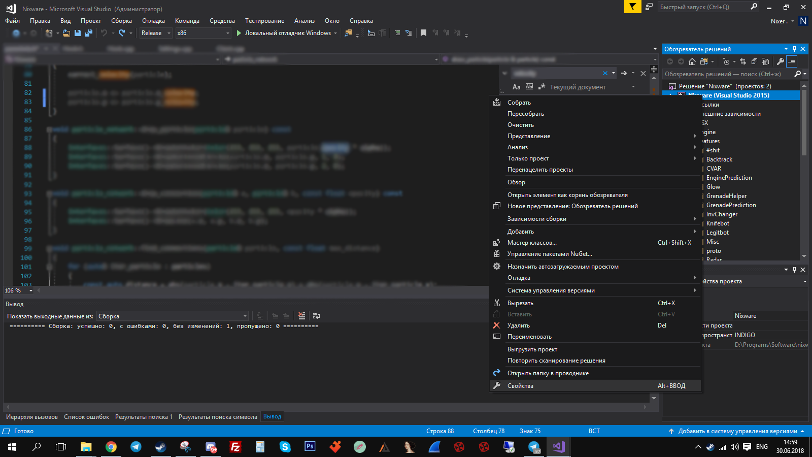812x457 pixels.
Task: Click the bookmark icon in the toolbar
Action: pyautogui.click(x=423, y=33)
